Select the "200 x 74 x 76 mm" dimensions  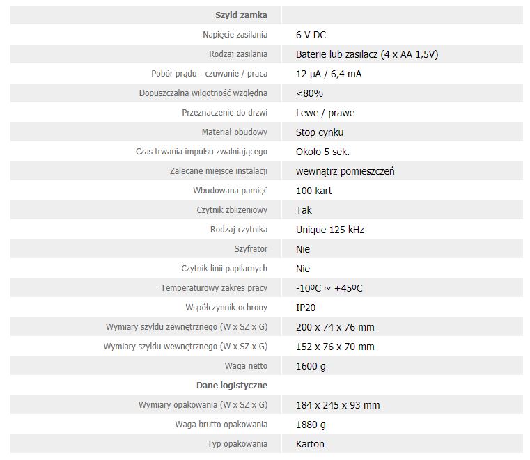point(335,326)
